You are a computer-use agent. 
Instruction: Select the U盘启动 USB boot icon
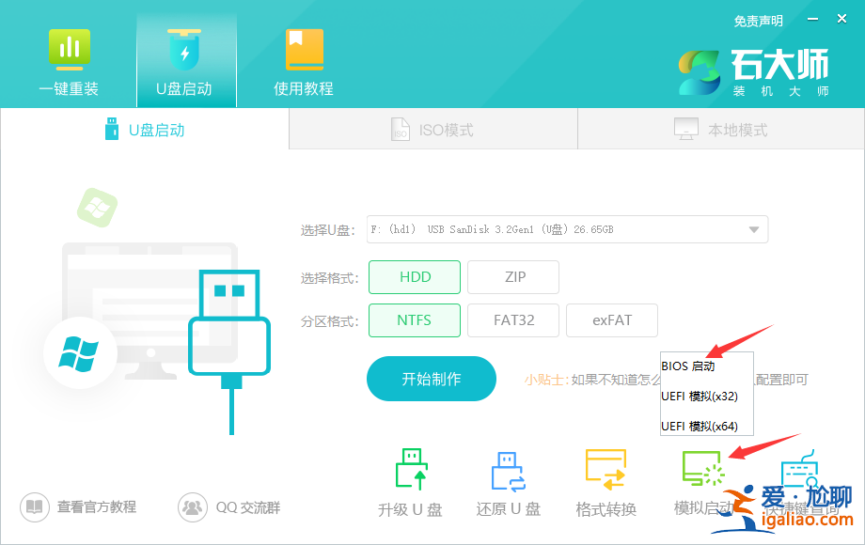point(185,58)
